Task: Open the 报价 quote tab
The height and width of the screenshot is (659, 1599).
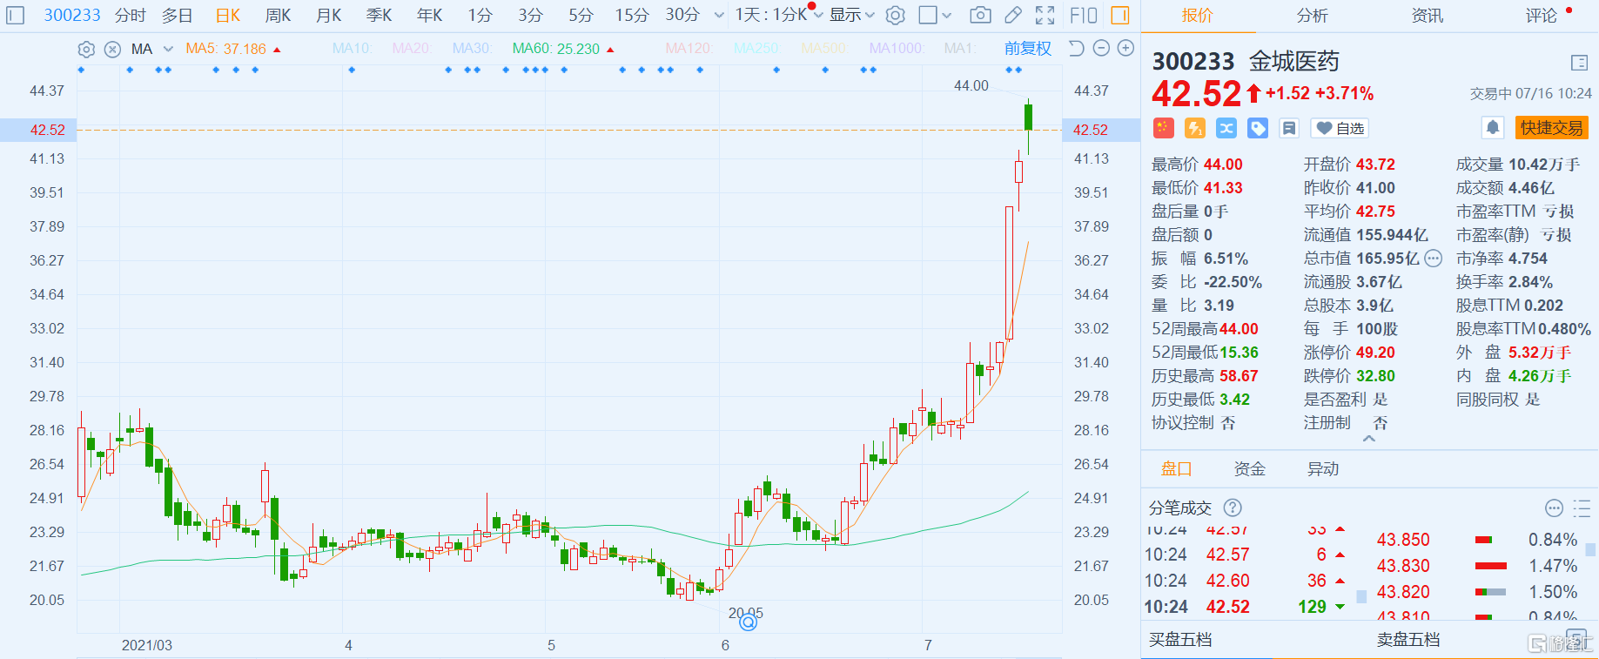Action: (1197, 16)
